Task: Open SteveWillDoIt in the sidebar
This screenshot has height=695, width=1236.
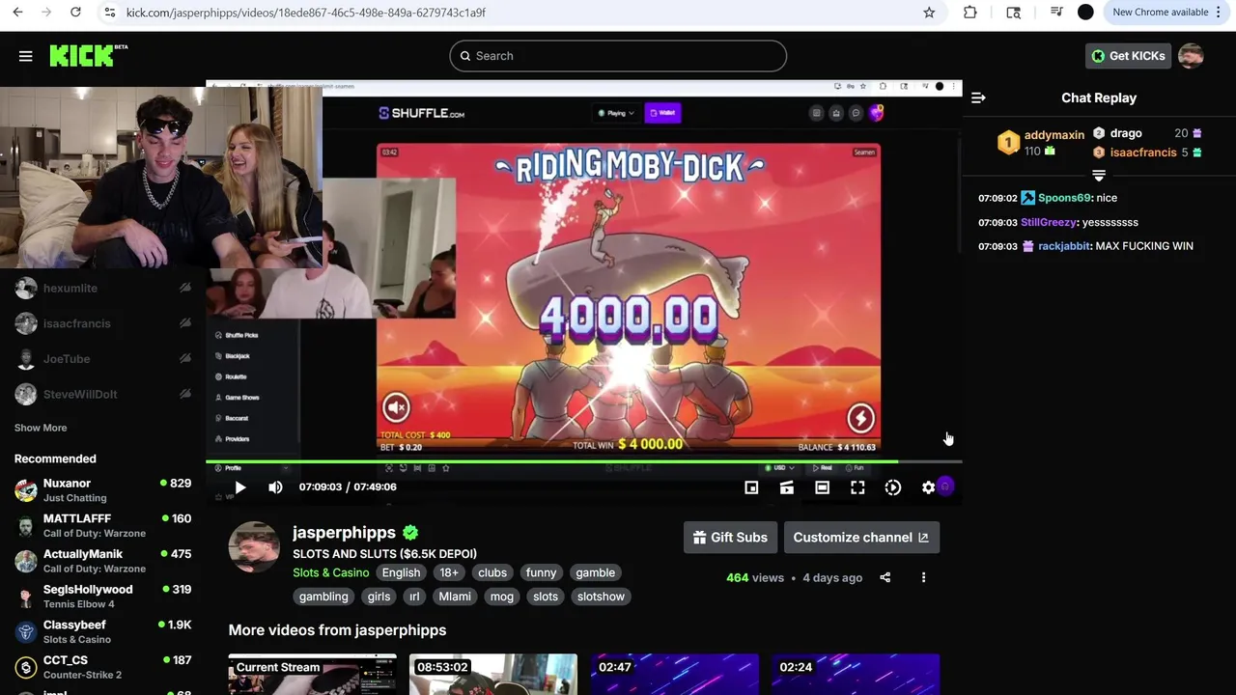Action: click(102, 394)
